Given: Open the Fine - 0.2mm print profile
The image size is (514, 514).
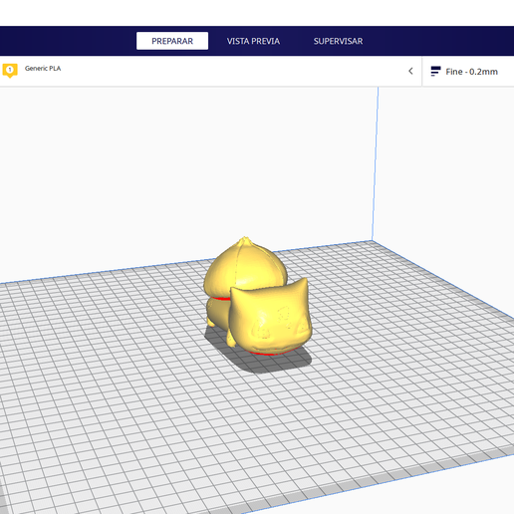Looking at the screenshot, I should pyautogui.click(x=471, y=72).
